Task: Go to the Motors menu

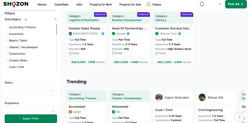Action: pyautogui.click(x=42, y=5)
